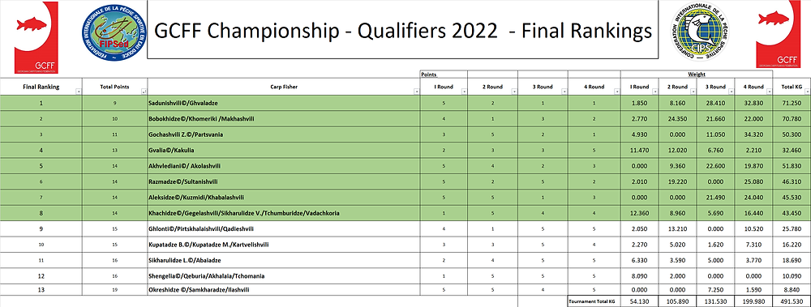Open the Carp Fisher filter dropdown
Screen dimensions: 811x307
tap(416, 92)
